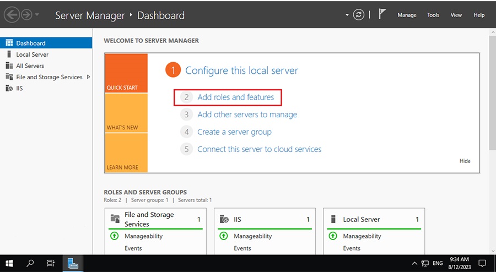
Task: Open the Help menu
Action: [x=479, y=15]
